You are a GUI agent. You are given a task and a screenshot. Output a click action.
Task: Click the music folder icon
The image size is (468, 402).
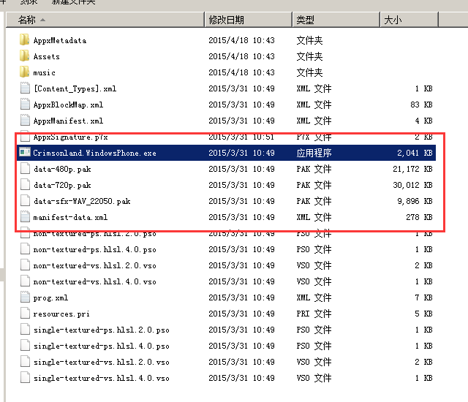(24, 72)
